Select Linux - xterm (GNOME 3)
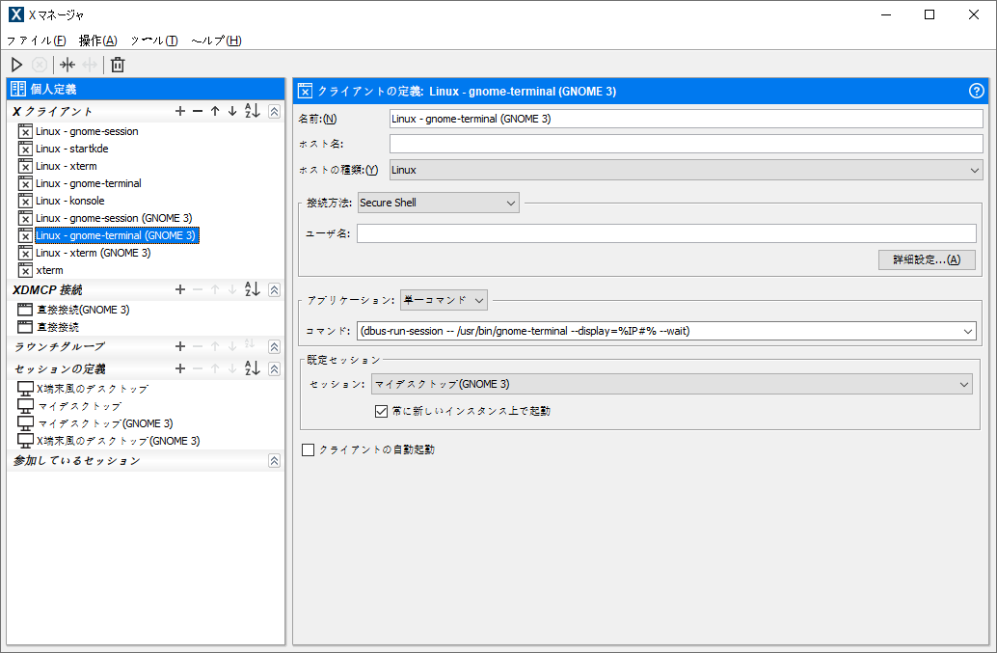The height and width of the screenshot is (653, 997). [93, 253]
